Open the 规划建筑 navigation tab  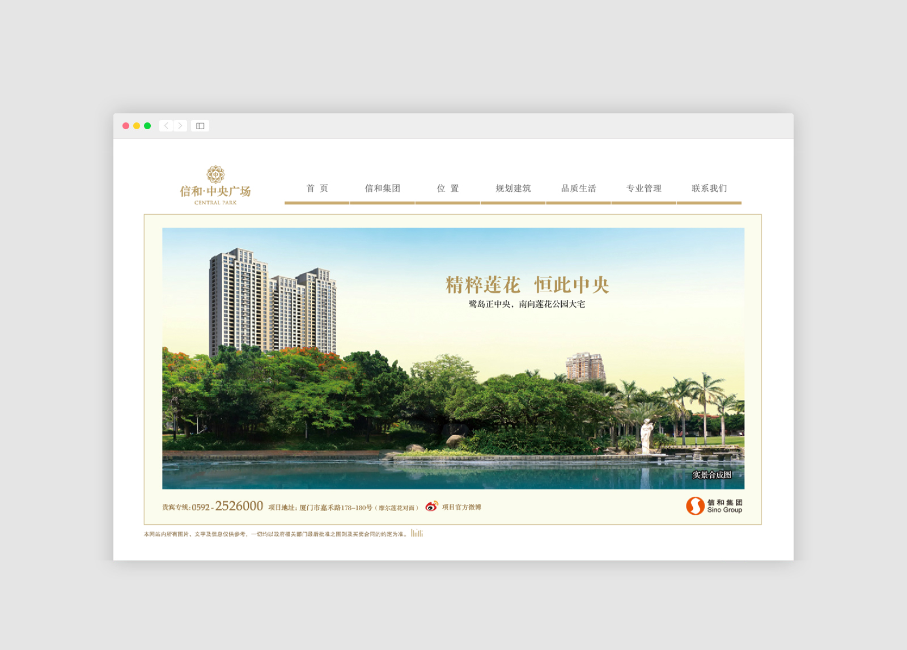513,189
